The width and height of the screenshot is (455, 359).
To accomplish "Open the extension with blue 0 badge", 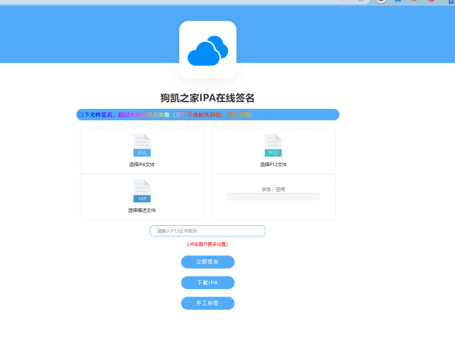I will 451,1.
